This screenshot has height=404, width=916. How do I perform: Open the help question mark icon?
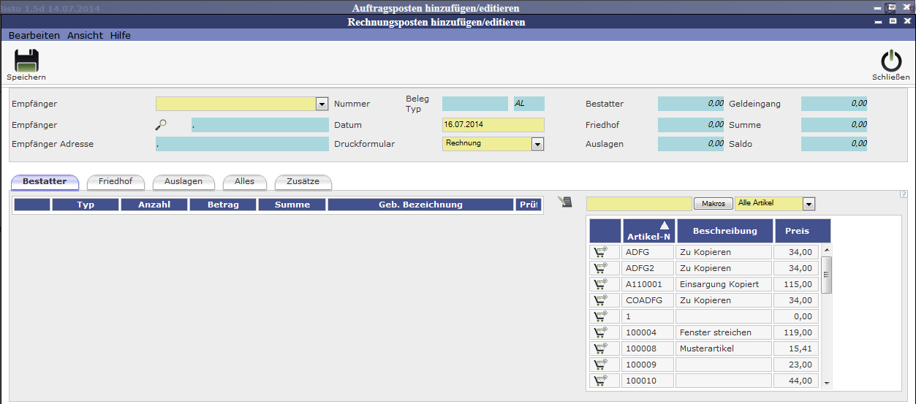(904, 194)
